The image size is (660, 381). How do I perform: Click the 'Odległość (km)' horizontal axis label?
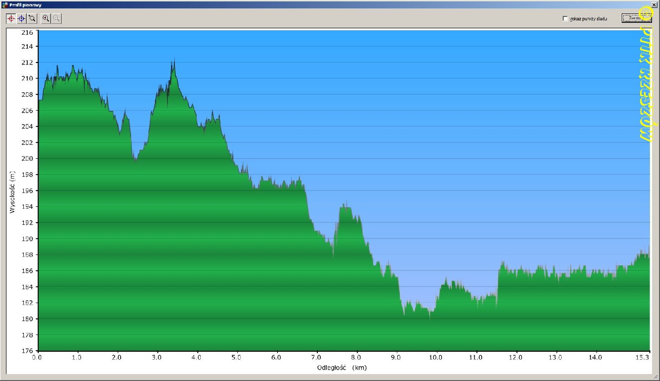[x=342, y=368]
